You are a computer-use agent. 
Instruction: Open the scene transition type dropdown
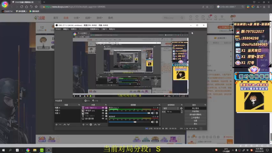pos(171,108)
